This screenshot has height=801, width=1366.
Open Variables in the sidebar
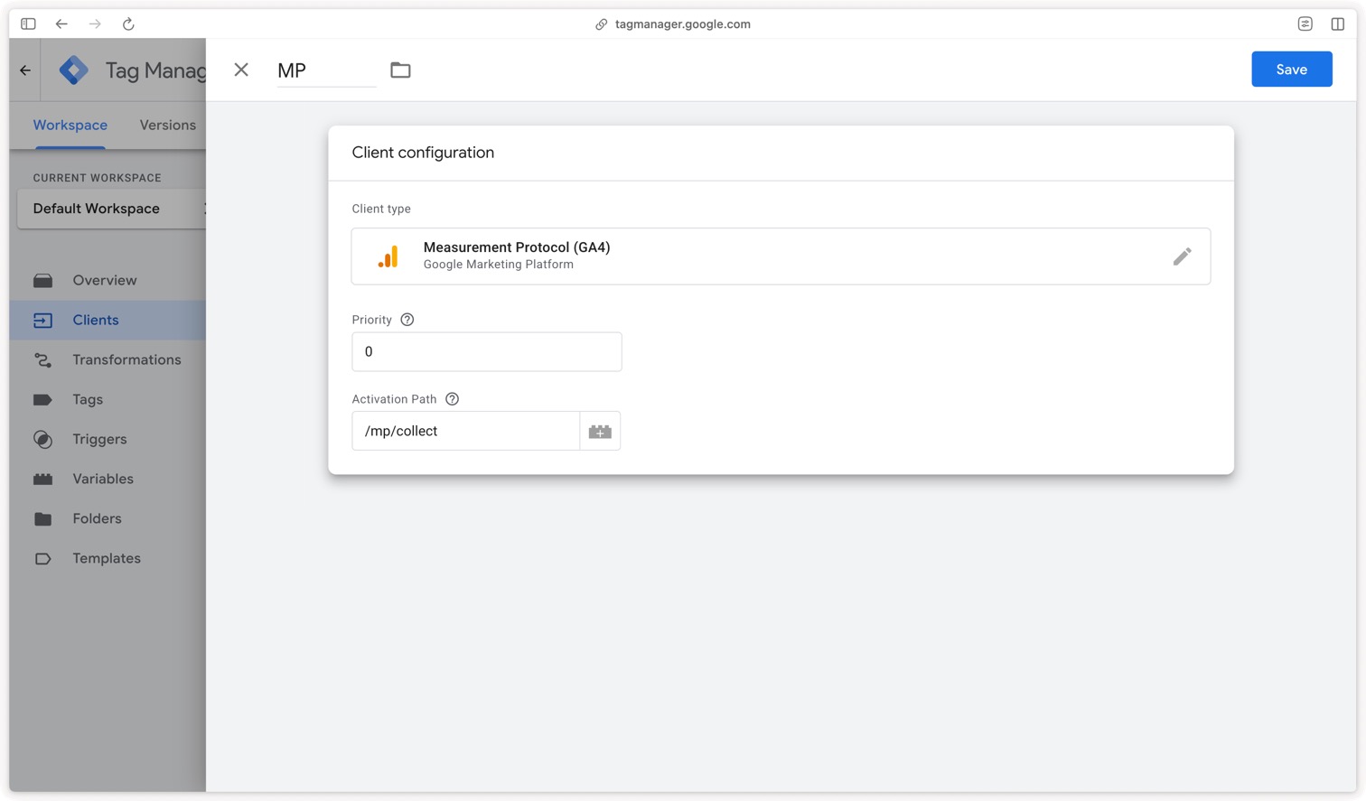tap(108, 479)
